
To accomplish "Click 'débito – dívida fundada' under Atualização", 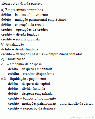I will 20,49.
